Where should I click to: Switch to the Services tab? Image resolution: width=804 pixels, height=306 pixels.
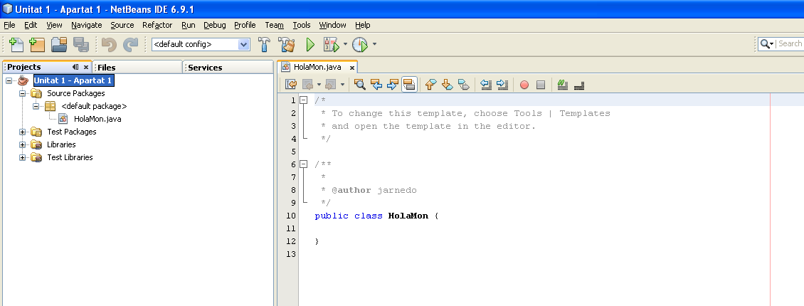point(228,67)
